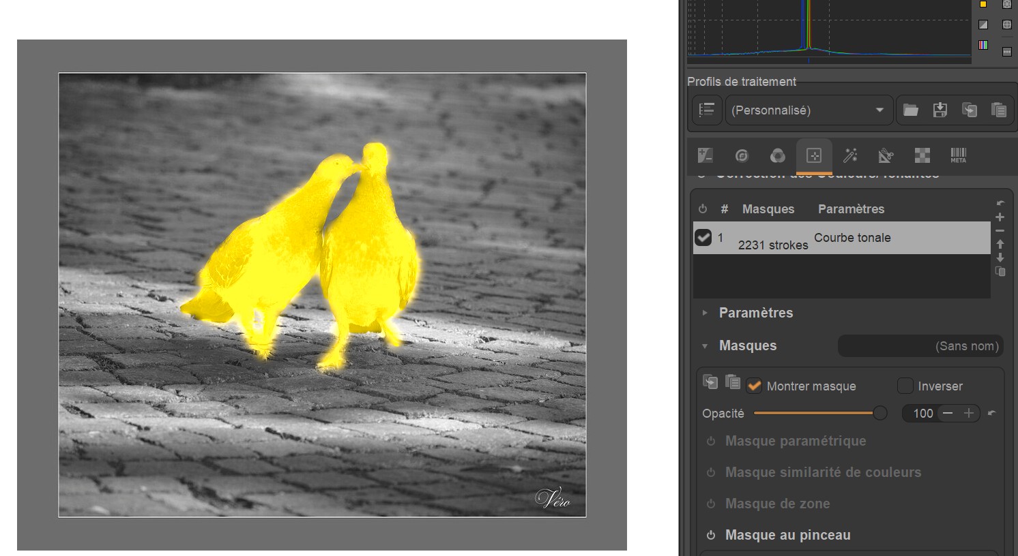Add a new mask with plus icon
Image resolution: width=1018 pixels, height=556 pixels.
tap(1000, 217)
